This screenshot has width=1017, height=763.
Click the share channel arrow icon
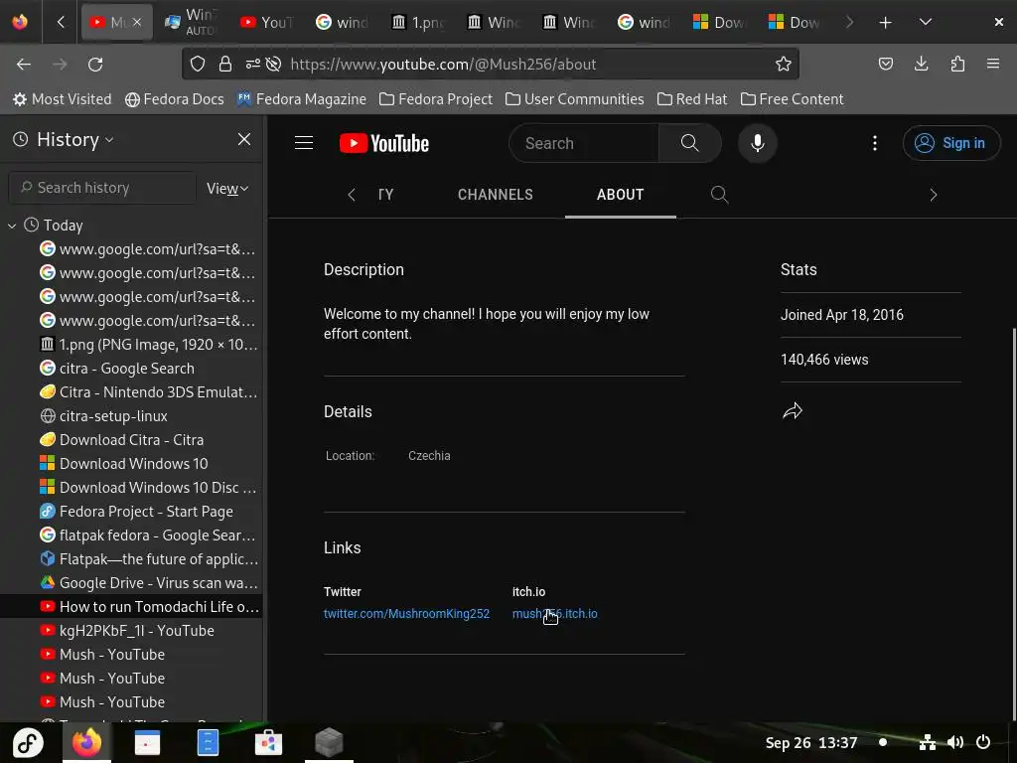792,411
